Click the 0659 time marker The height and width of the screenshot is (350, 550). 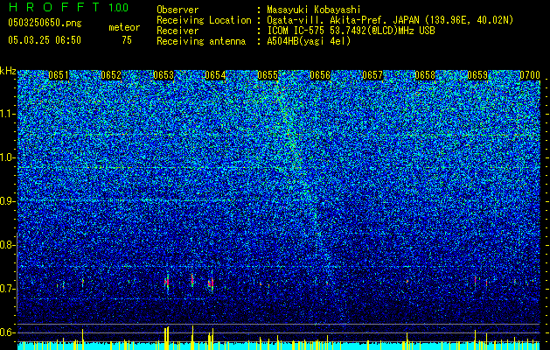[477, 75]
